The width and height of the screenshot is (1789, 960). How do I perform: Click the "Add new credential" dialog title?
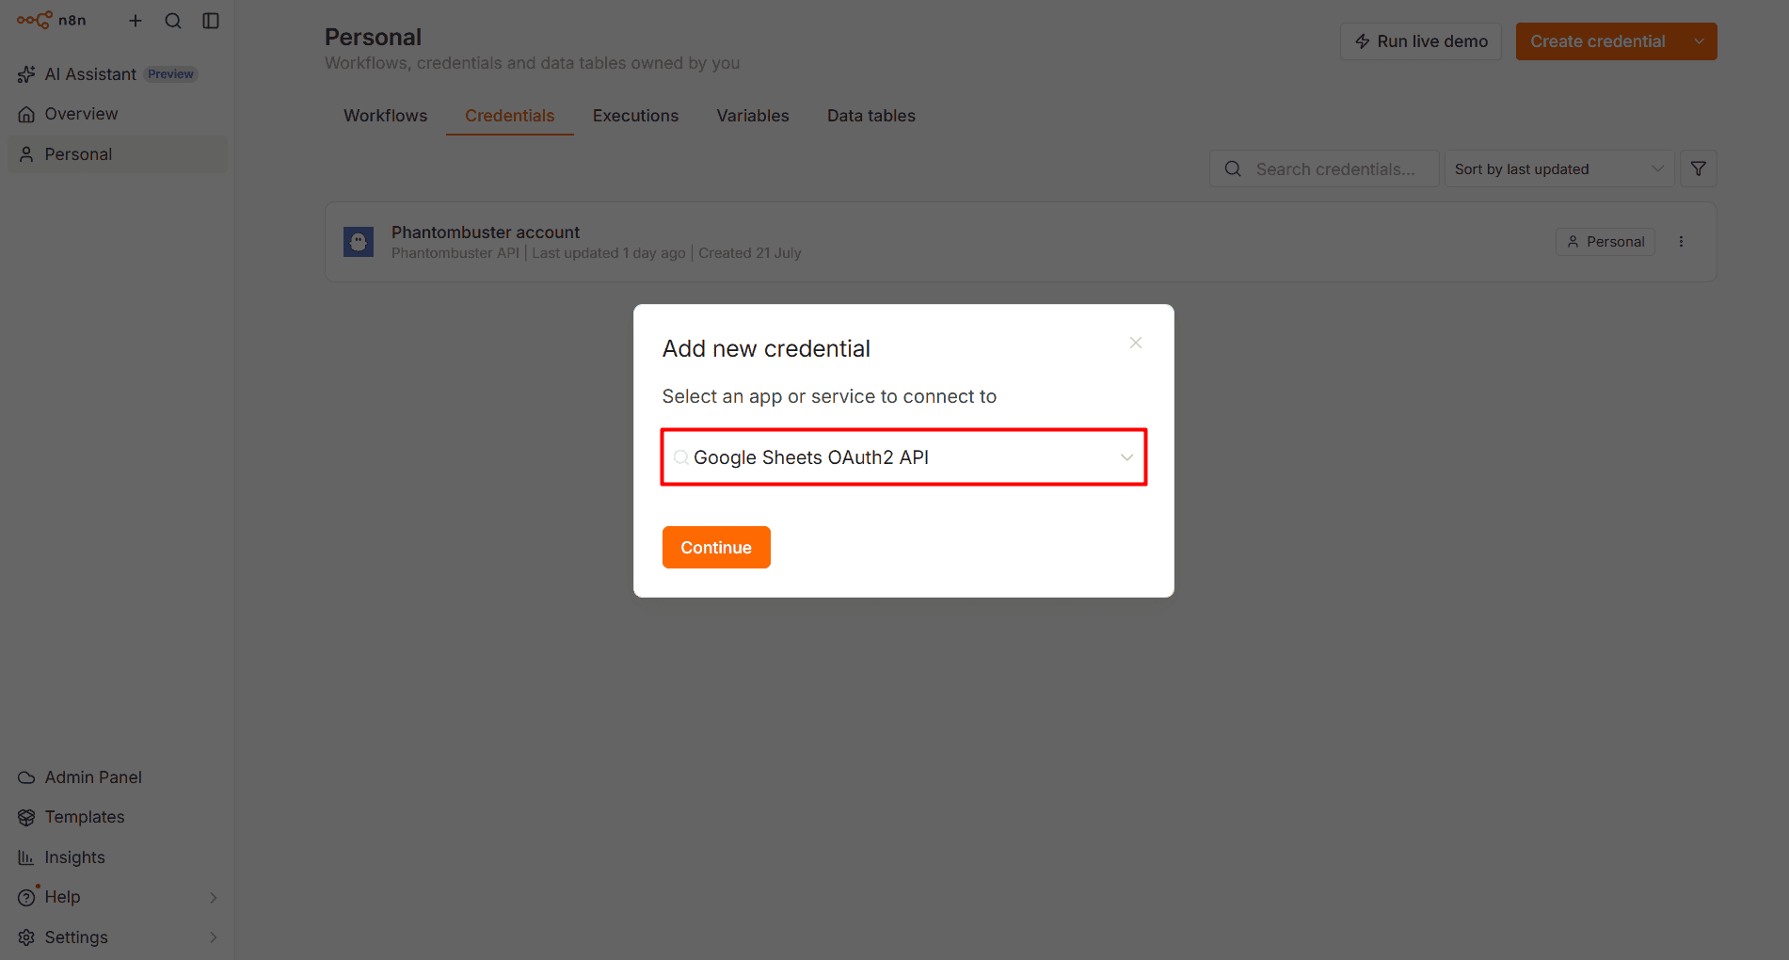(x=766, y=349)
